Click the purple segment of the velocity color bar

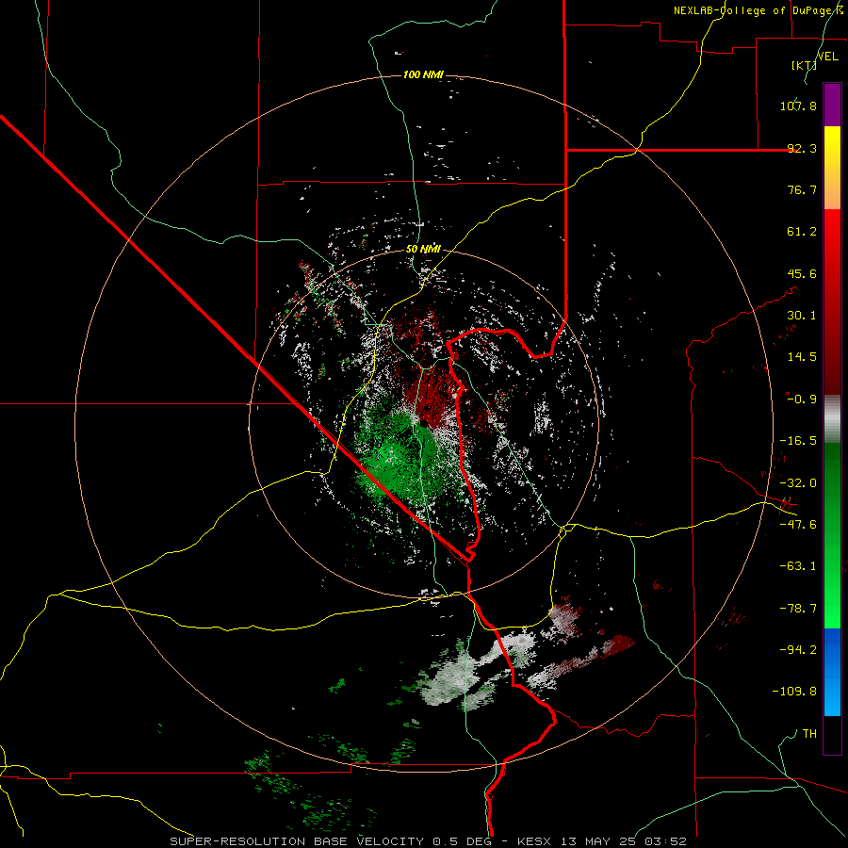832,105
